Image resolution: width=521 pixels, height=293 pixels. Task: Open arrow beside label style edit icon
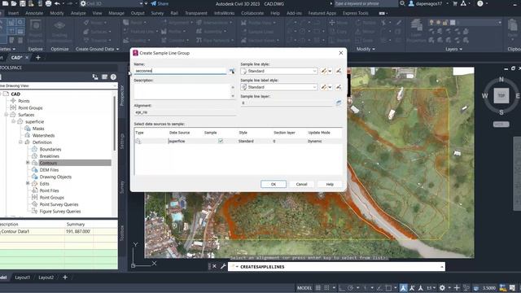click(330, 87)
